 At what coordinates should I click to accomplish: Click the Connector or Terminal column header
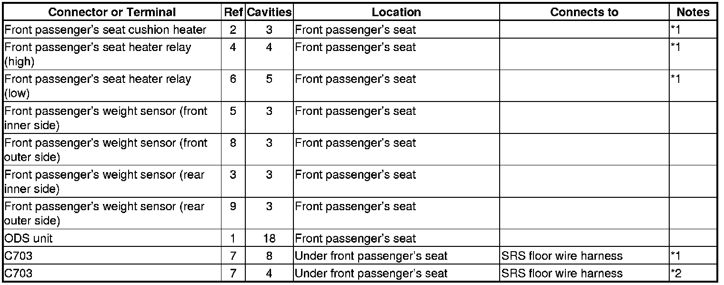click(112, 12)
